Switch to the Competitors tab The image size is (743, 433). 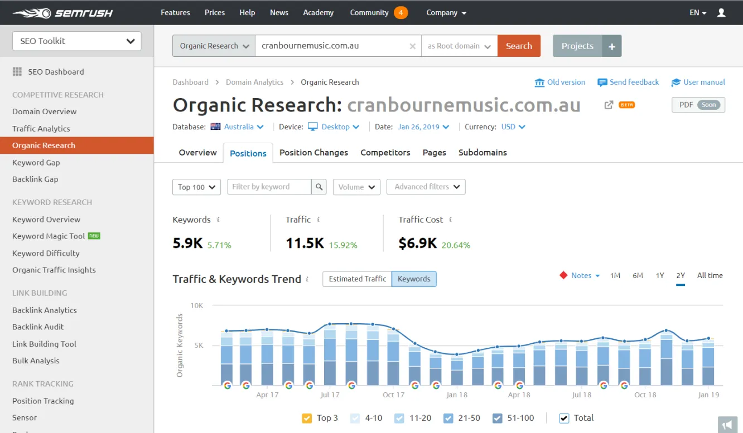click(385, 153)
